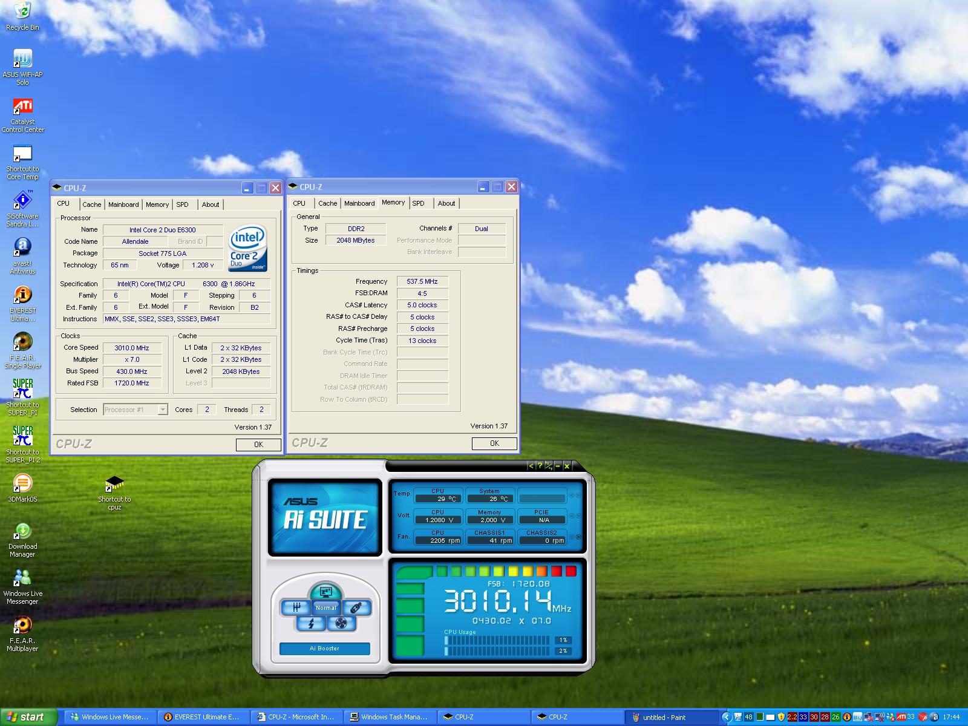Click AI Suite lightning bolt icon
The image size is (968, 726).
click(x=311, y=623)
